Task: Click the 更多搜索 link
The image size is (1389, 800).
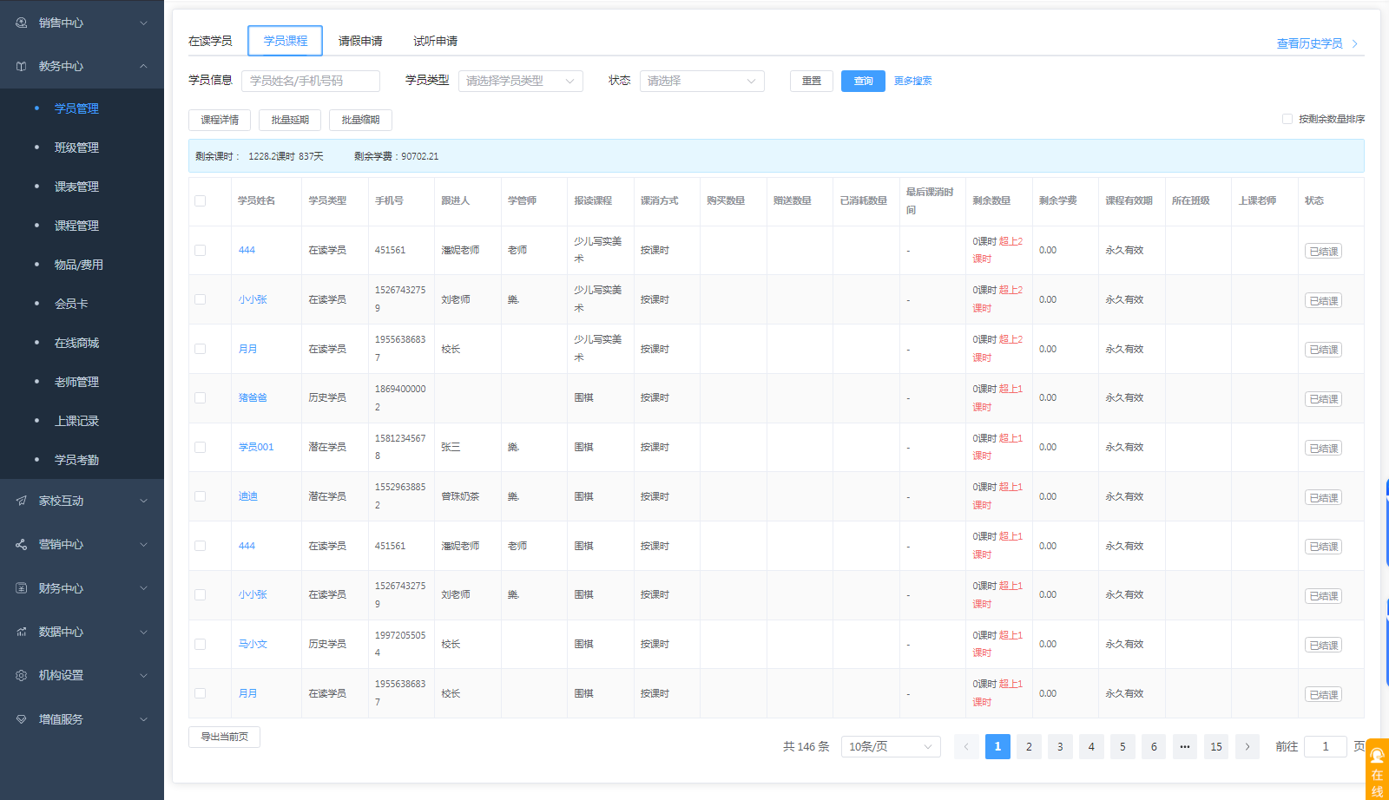Action: 913,81
